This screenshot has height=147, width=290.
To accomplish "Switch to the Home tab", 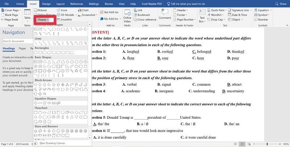I will [x=20, y=4].
